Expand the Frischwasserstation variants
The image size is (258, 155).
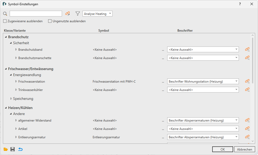[x=16, y=81]
